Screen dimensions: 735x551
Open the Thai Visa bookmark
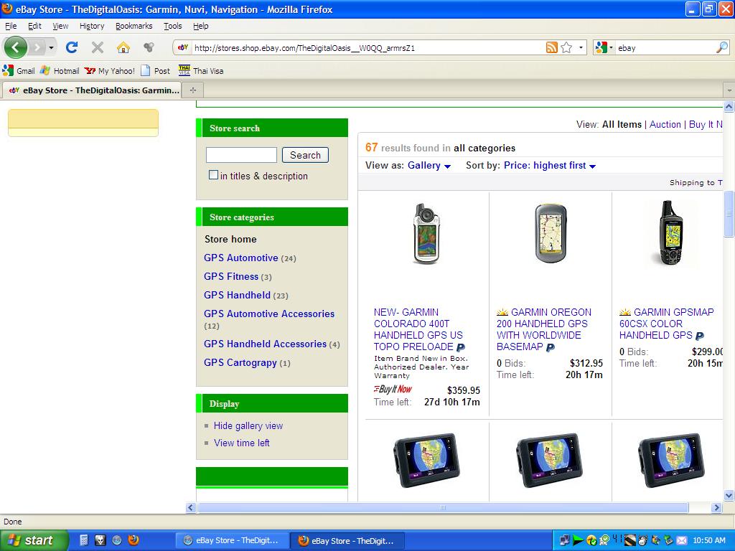pos(201,71)
